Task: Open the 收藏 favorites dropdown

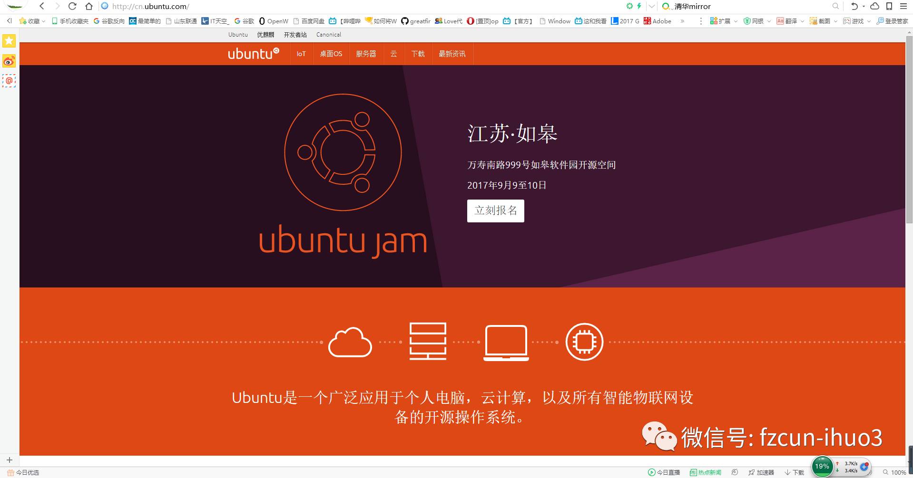Action: [32, 21]
